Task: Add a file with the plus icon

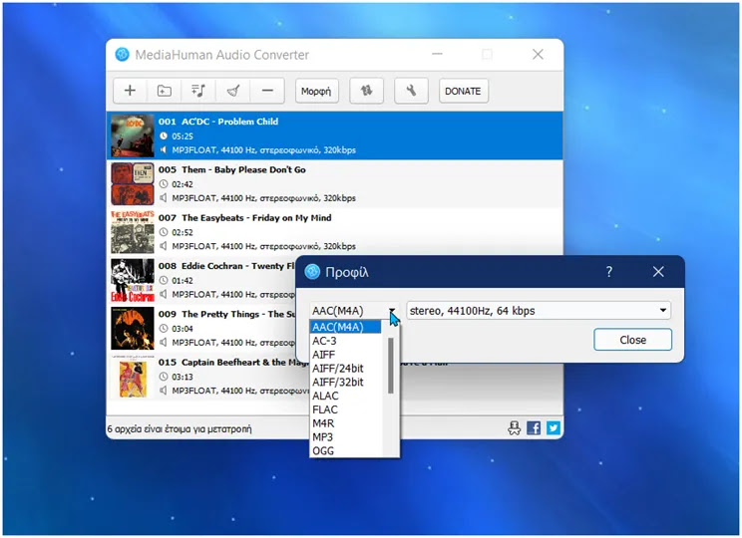Action: coord(130,91)
